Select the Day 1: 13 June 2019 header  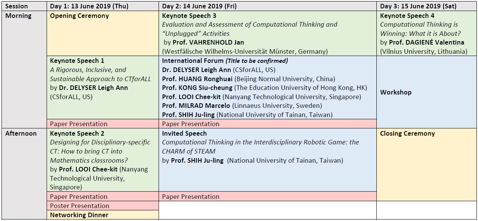tap(89, 6)
